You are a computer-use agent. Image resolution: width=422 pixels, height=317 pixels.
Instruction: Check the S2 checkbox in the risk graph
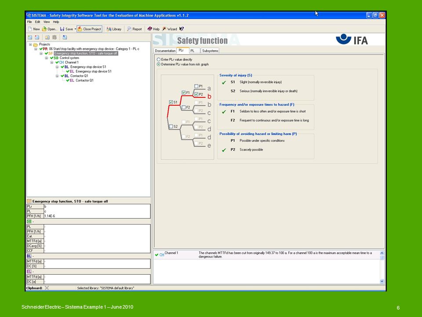tap(171, 126)
